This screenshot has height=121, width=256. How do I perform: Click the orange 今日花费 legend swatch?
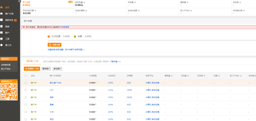pos(49,36)
